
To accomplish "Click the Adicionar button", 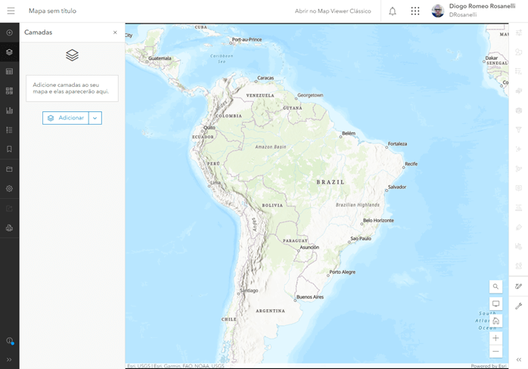I will point(66,118).
